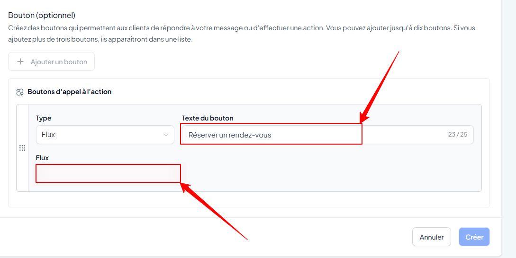Screen dimensions: 516x258
Task: Click the Créer button
Action: (x=474, y=237)
